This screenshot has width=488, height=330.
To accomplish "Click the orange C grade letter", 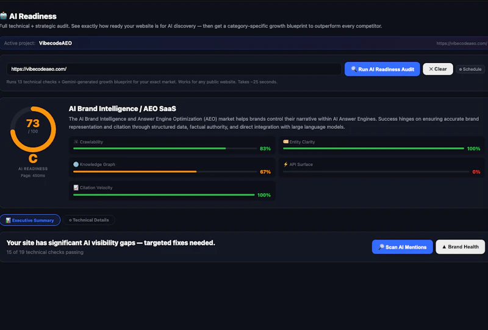I will tap(33, 158).
